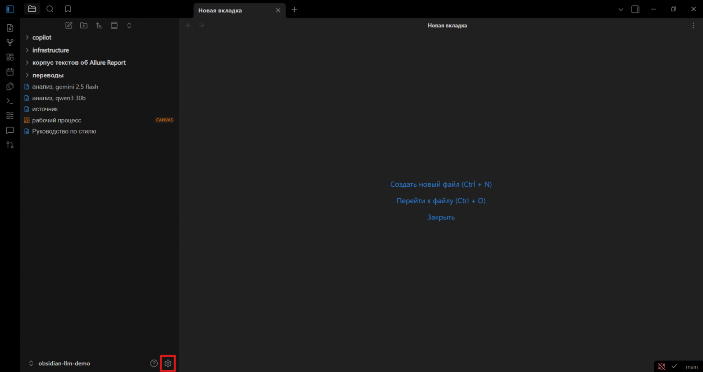This screenshot has width=703, height=372.
Task: Expand the переводы folder
Action: pyautogui.click(x=48, y=76)
